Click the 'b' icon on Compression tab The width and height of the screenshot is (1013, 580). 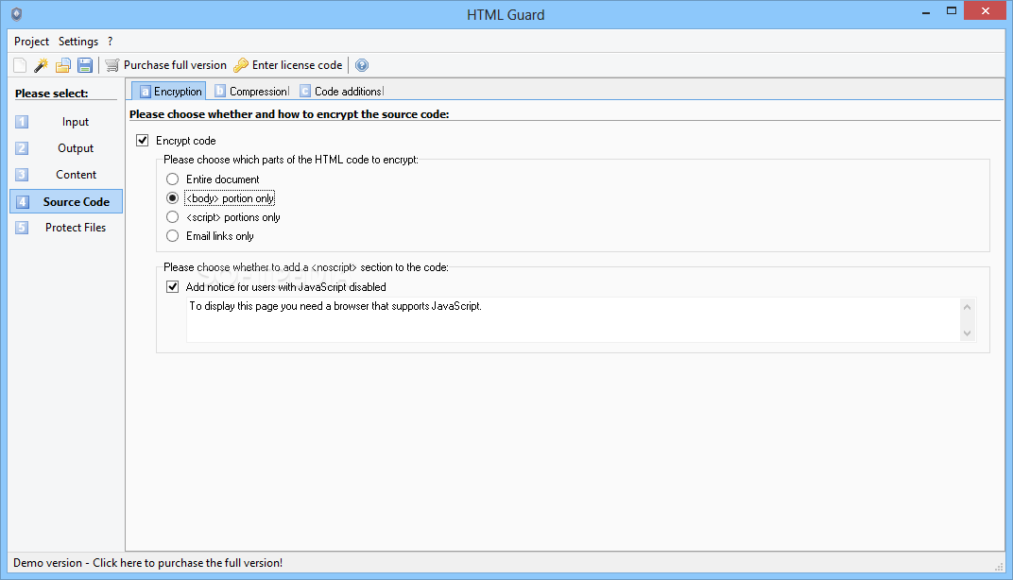(220, 91)
